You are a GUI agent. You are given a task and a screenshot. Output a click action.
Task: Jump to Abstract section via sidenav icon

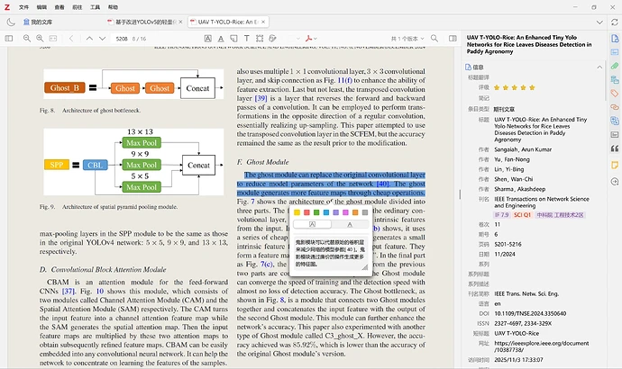coord(615,52)
